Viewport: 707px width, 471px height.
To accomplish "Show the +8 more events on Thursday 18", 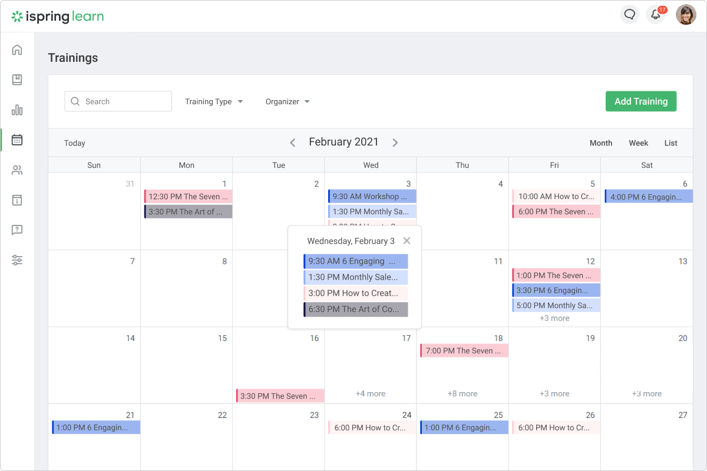I will point(462,394).
